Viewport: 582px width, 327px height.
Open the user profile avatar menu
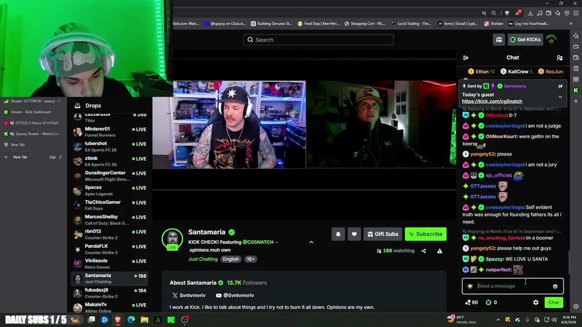click(x=551, y=40)
